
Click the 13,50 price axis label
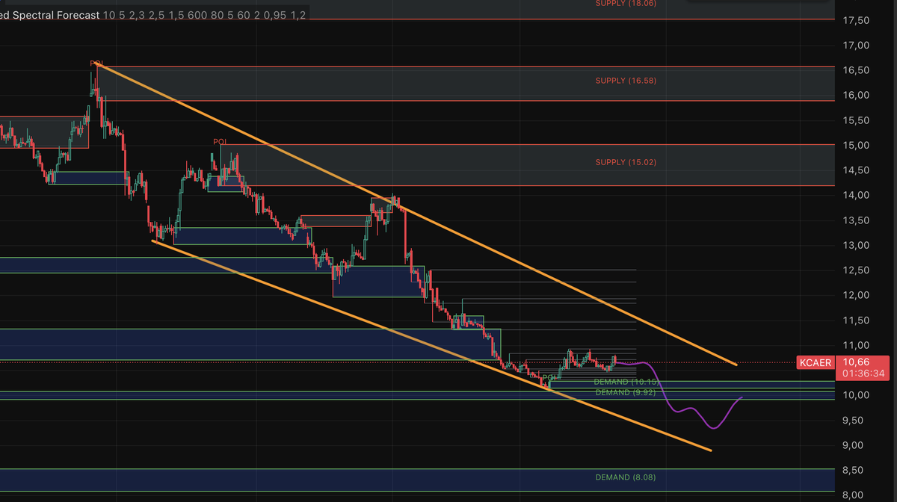855,220
